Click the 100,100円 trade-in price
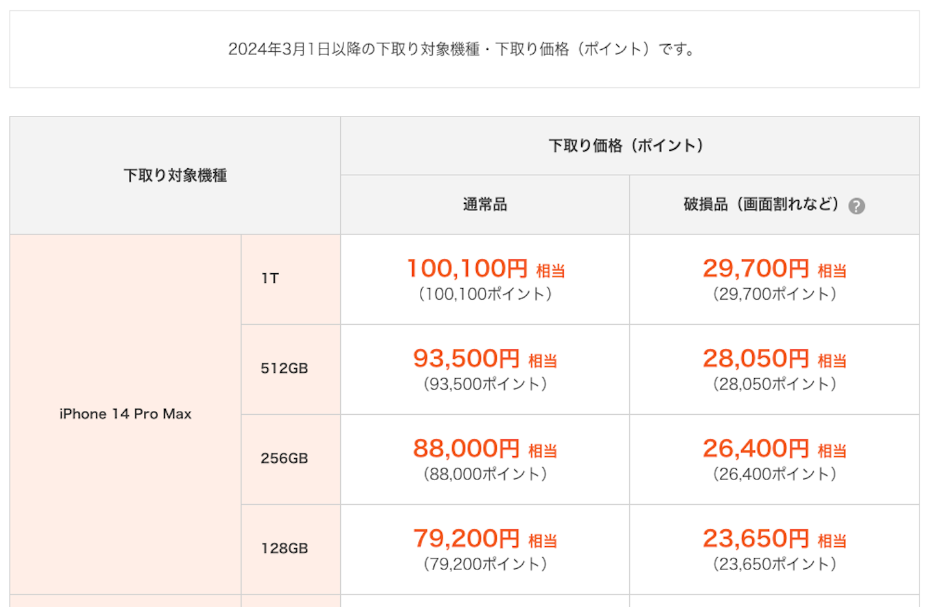The width and height of the screenshot is (933, 607). tap(467, 269)
